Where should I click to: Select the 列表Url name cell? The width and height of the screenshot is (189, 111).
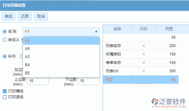click(x=117, y=71)
